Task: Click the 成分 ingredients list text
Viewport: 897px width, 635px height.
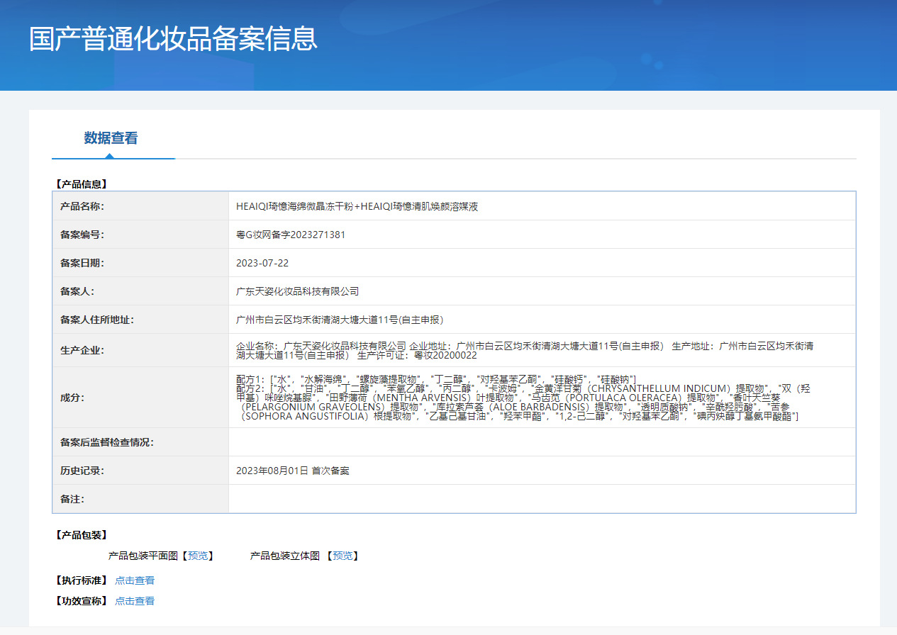Action: 525,398
